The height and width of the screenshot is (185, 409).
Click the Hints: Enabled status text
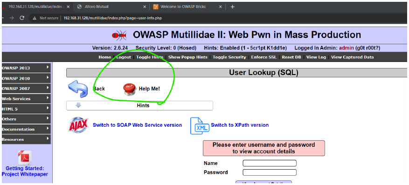[x=245, y=48]
